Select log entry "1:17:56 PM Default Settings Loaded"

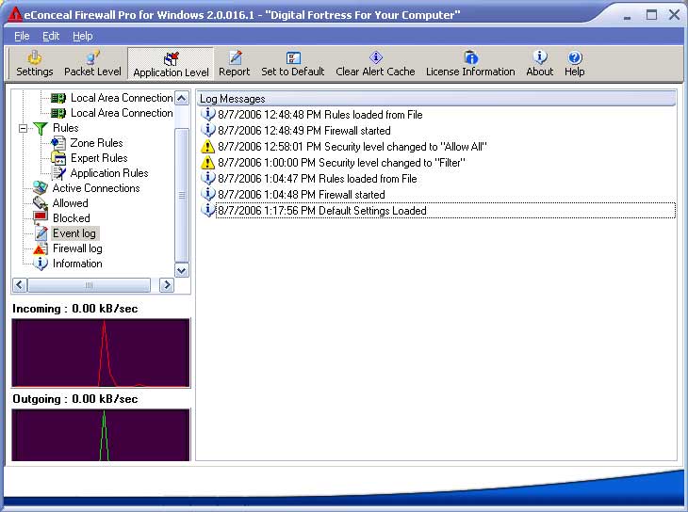(446, 211)
